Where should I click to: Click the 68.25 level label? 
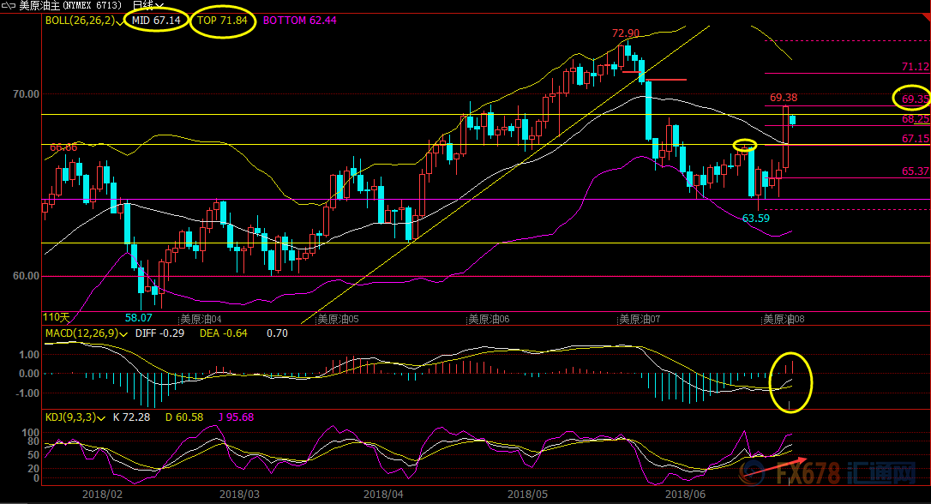tap(916, 119)
